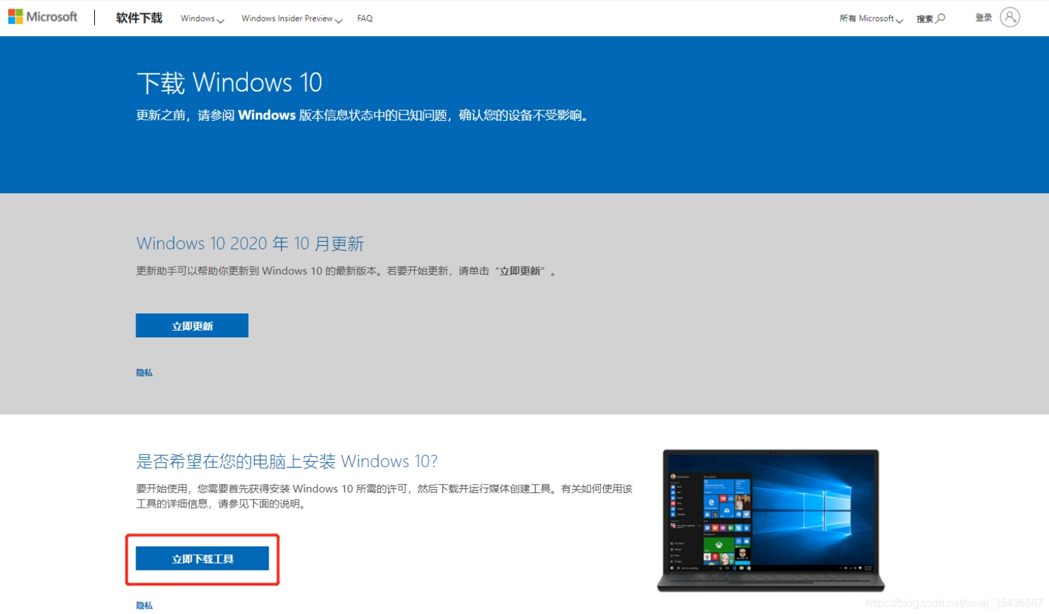The height and width of the screenshot is (614, 1049).
Task: Click the 立即下载工具 button
Action: pyautogui.click(x=202, y=559)
